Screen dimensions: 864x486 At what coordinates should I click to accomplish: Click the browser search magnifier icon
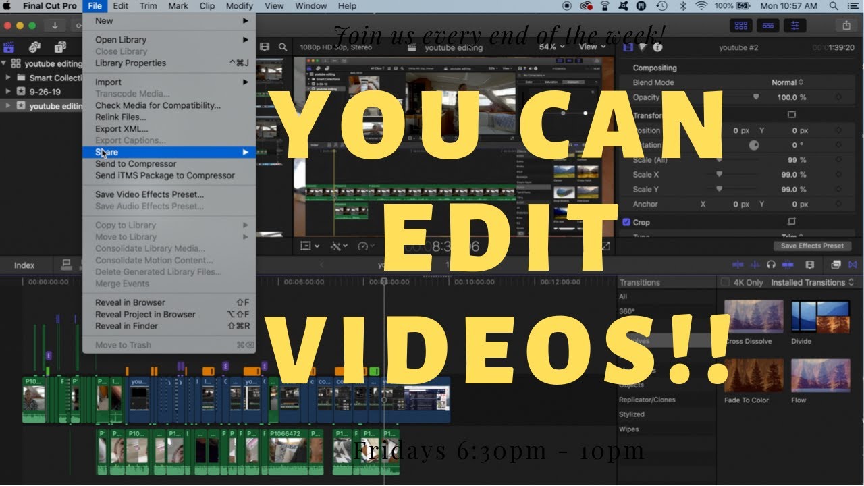pyautogui.click(x=283, y=47)
